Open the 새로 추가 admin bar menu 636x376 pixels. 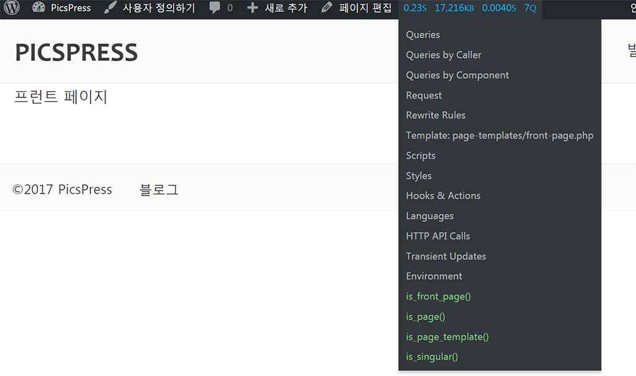pos(286,7)
